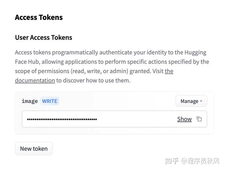Click the caret arrow beside Manage
The image size is (225, 170).
(201, 101)
